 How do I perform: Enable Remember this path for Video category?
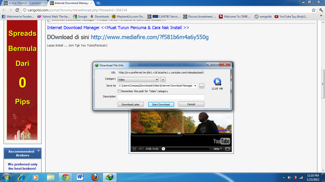pyautogui.click(x=119, y=91)
